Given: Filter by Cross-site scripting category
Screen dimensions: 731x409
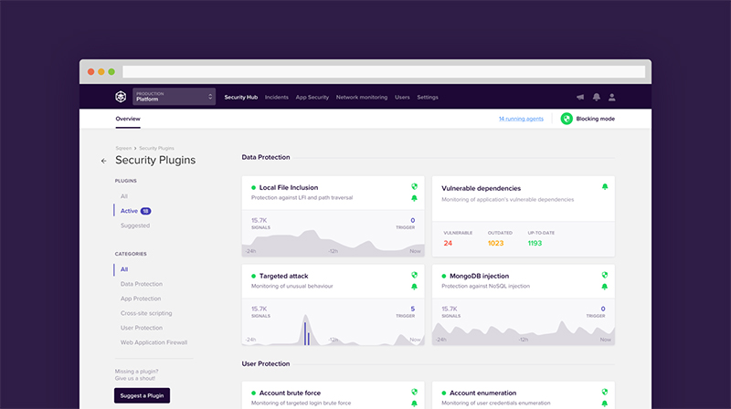Looking at the screenshot, I should click(x=146, y=313).
